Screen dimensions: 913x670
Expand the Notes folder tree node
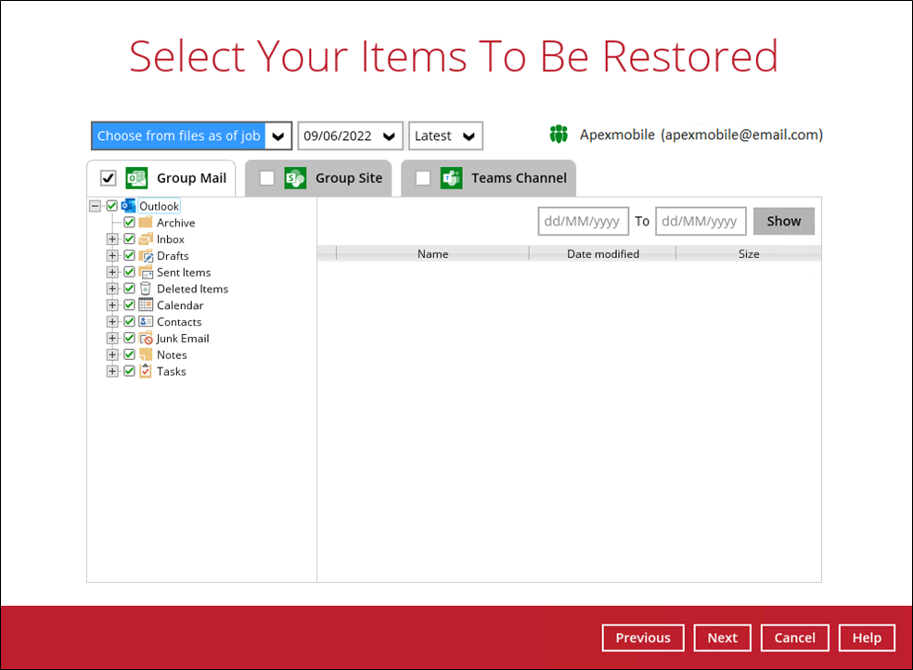112,354
